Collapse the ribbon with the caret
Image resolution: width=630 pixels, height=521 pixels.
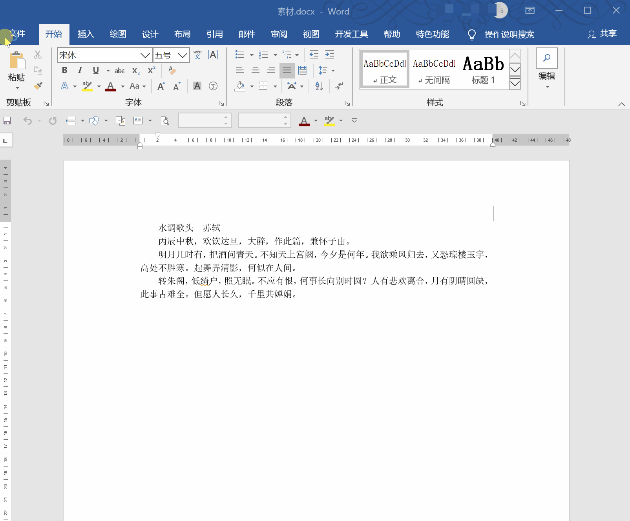621,104
